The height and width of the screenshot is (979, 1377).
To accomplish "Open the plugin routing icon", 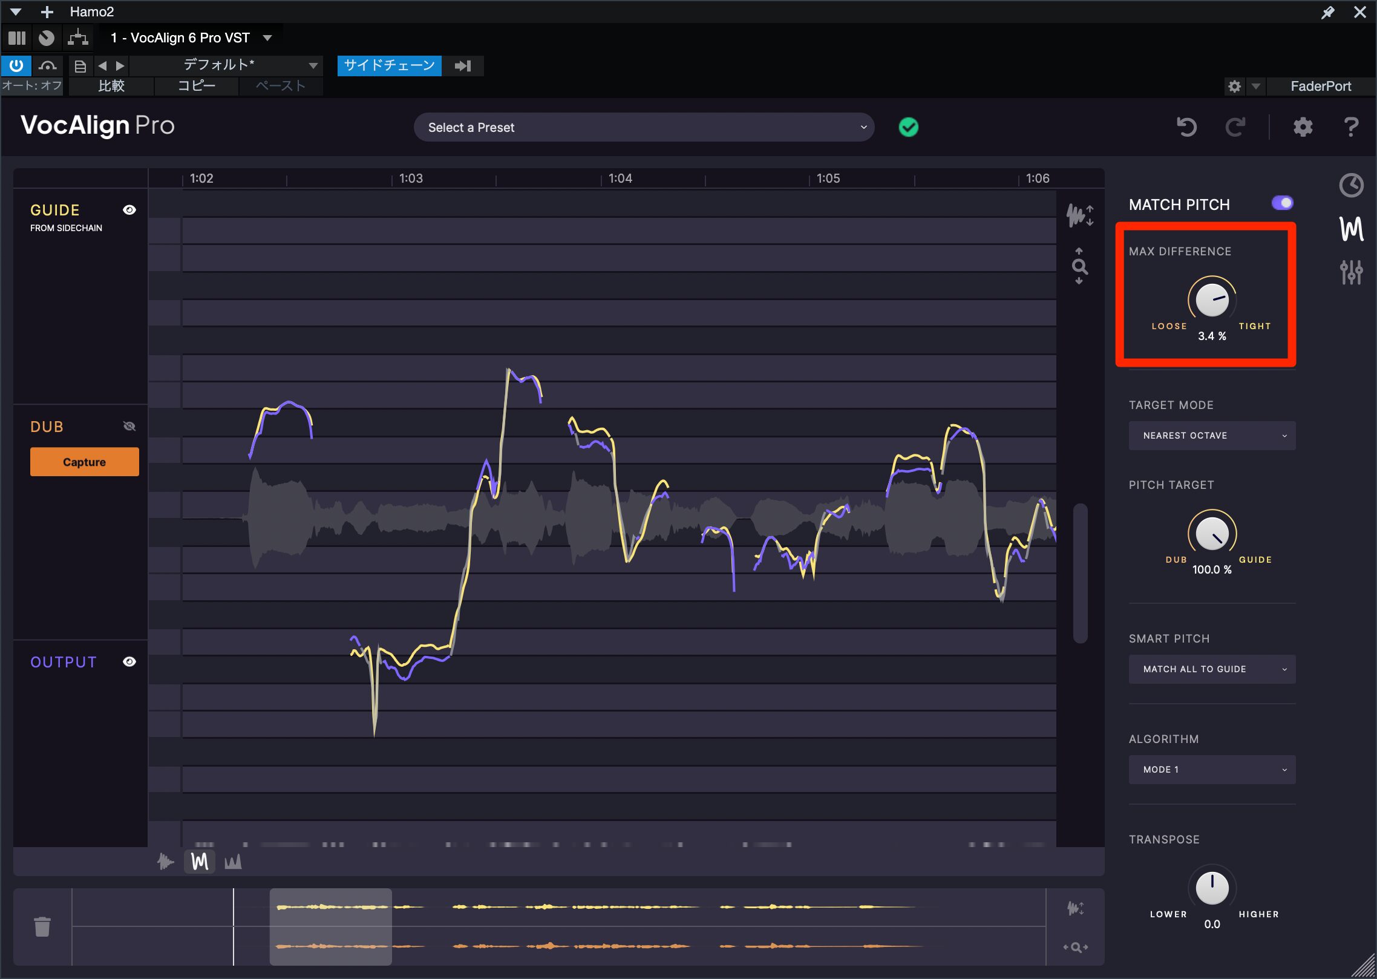I will 78,38.
